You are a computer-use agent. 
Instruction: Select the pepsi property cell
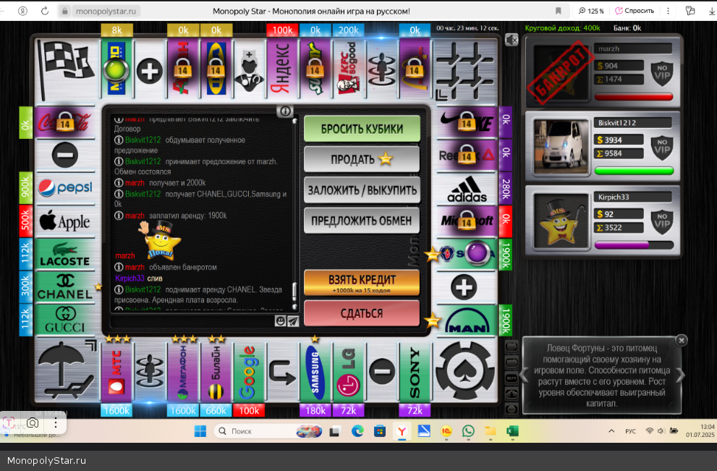tap(65, 188)
